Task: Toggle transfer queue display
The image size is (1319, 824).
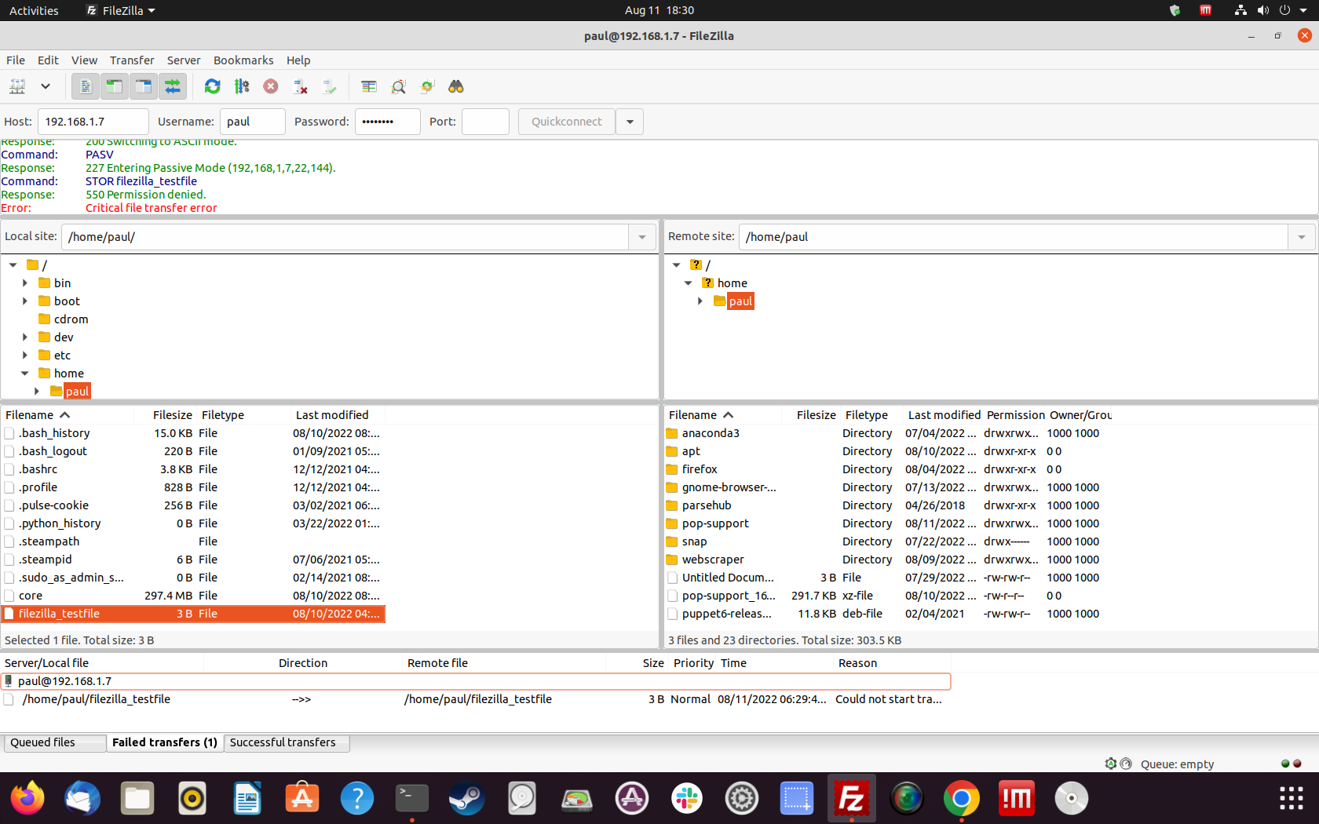Action: point(173,86)
